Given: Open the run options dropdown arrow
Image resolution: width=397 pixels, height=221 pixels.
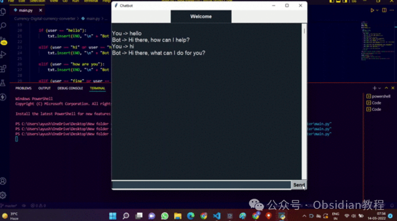Looking at the screenshot, I should coord(377,11).
